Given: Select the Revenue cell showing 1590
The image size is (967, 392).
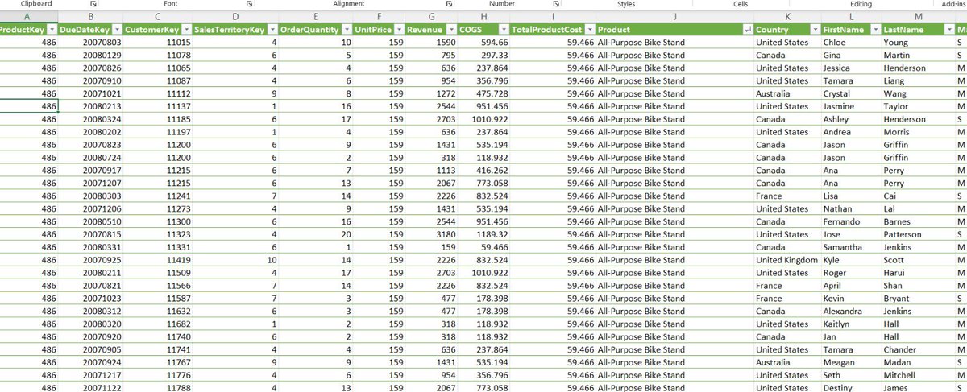Looking at the screenshot, I should coord(431,42).
